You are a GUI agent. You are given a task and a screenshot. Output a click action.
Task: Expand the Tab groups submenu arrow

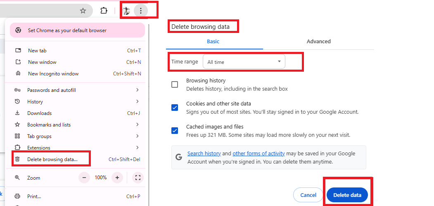pyautogui.click(x=138, y=136)
